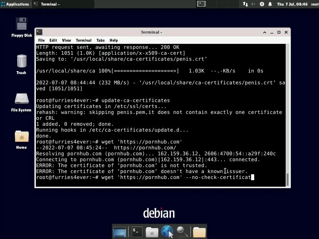Click the workspace switcher terminal thumbnail
Screen dimensions: 319x239
click(201, 4)
